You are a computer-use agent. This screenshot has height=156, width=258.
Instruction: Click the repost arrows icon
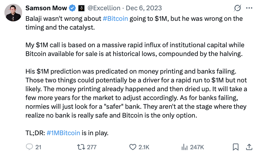(x=79, y=147)
